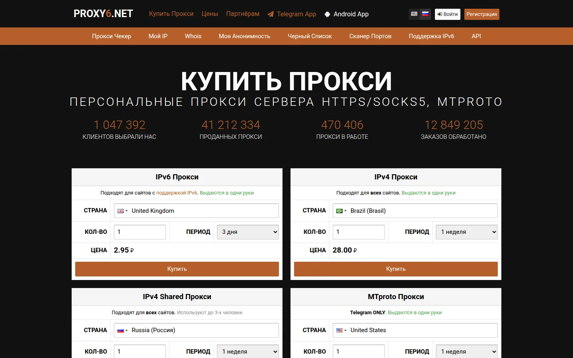Open IPv4 country flag dropdown (Brazil)
Screen dimensions: 573x358
click(341, 211)
